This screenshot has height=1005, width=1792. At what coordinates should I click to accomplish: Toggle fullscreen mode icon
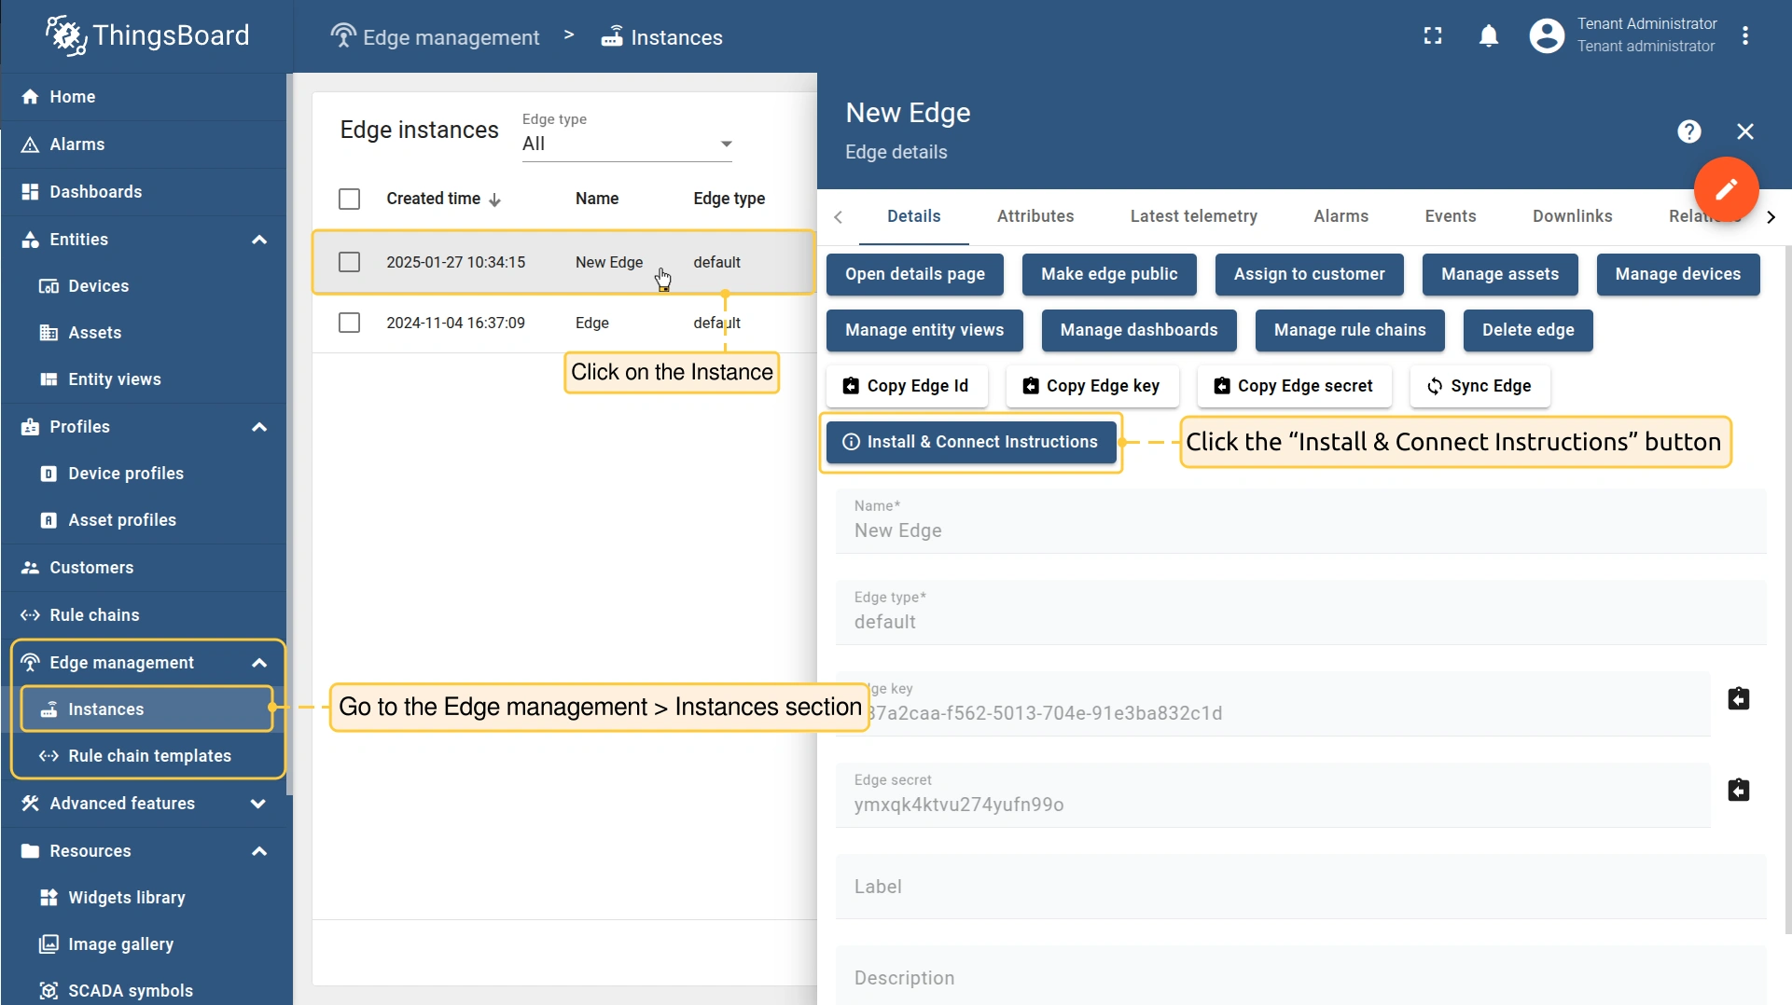click(x=1433, y=36)
